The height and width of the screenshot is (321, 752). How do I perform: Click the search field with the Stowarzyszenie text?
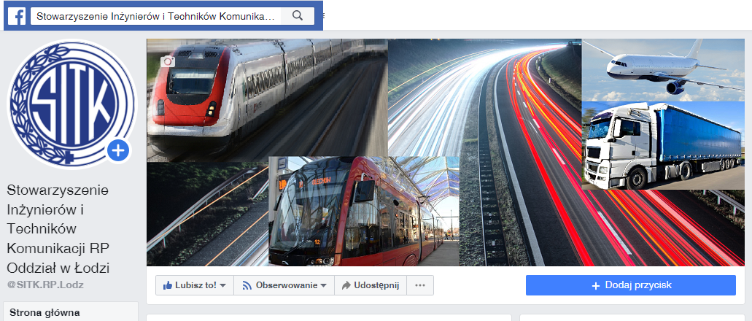[156, 16]
